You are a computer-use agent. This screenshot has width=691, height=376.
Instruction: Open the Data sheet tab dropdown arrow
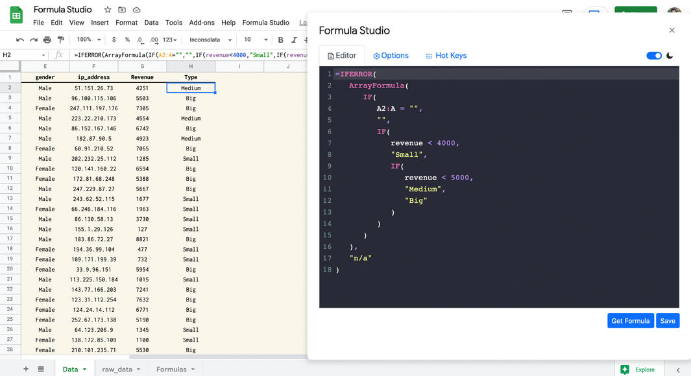coord(84,370)
